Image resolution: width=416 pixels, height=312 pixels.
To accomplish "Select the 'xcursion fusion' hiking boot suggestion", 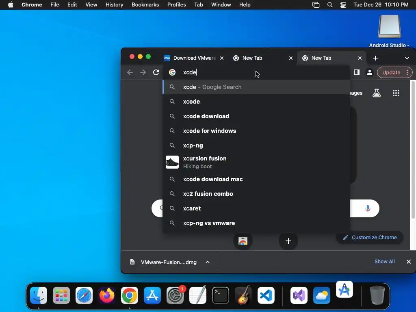I will [x=256, y=162].
